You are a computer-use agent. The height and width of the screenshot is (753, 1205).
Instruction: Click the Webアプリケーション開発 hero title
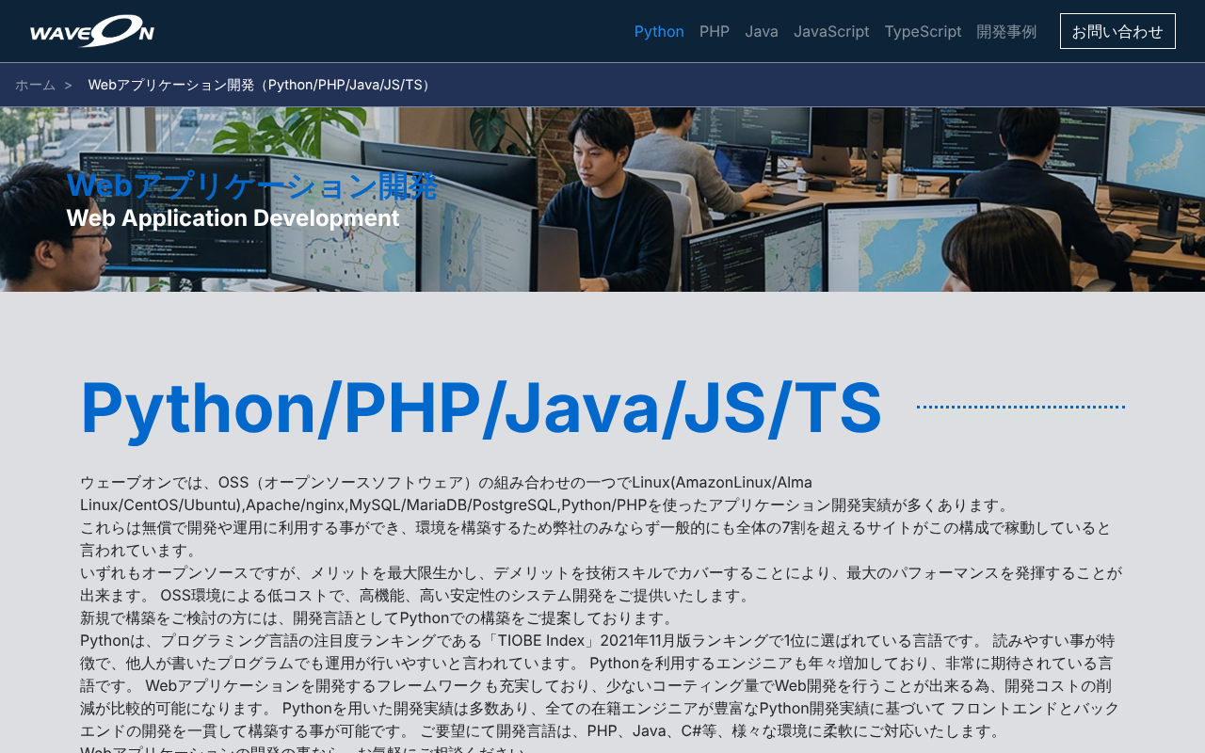252,185
